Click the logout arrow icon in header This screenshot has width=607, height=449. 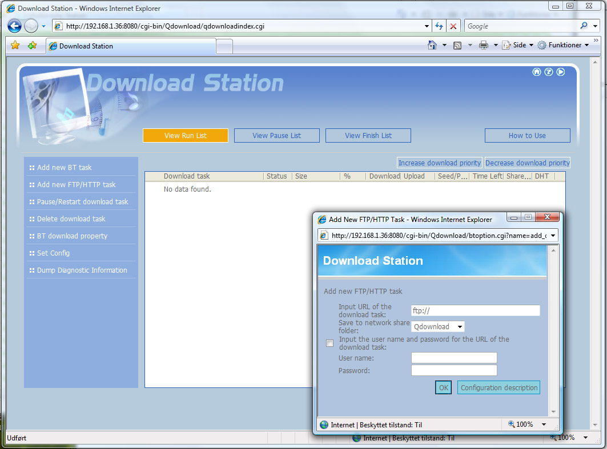pyautogui.click(x=560, y=72)
